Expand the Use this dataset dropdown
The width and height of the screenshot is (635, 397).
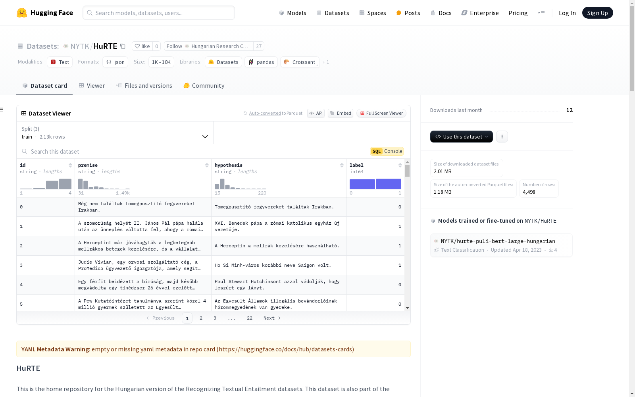[461, 137]
